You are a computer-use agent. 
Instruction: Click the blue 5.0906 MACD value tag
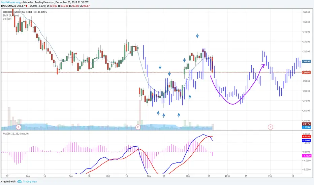[306, 141]
